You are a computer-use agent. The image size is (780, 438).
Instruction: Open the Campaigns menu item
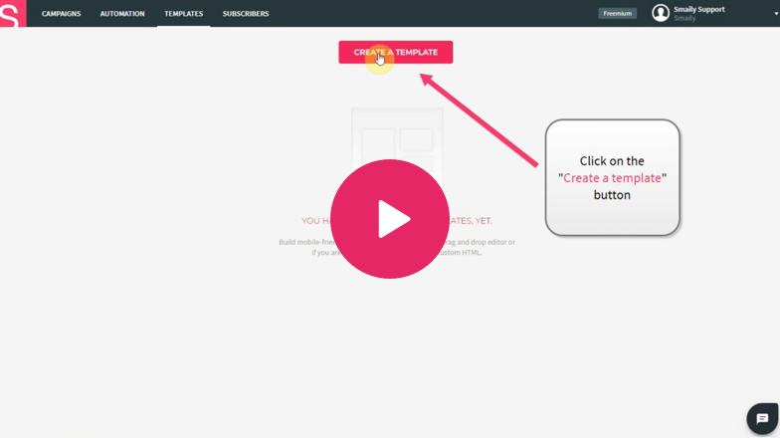pos(62,14)
